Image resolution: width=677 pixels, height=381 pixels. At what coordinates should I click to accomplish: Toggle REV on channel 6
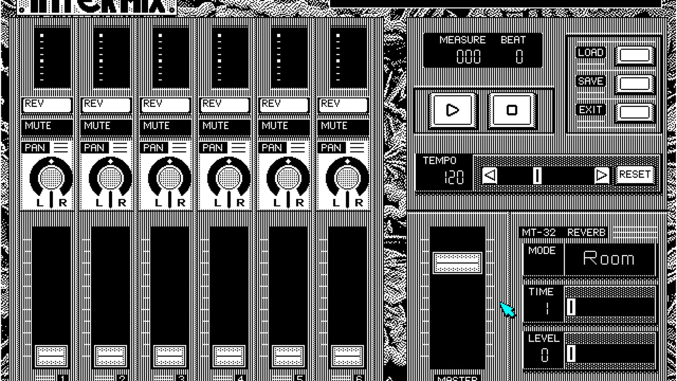click(343, 105)
